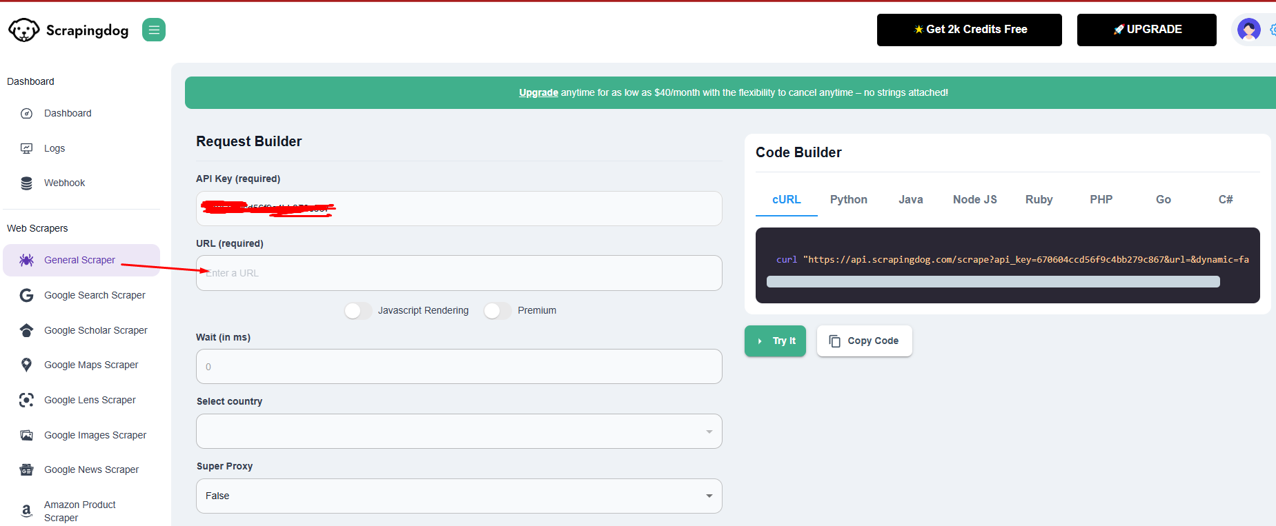Screen dimensions: 1276x526
Task: Expand the Super Proxy dropdown showing False
Action: pos(459,496)
